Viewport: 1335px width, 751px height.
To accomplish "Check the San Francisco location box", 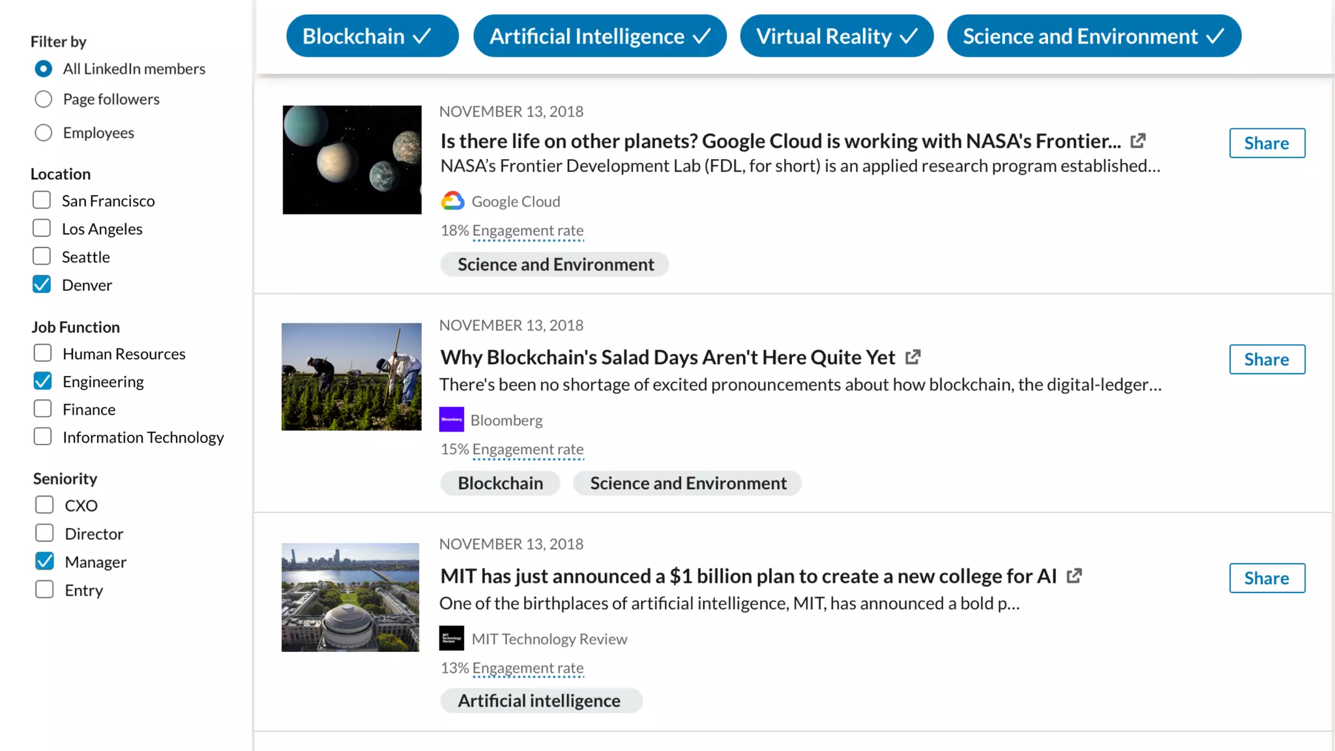I will [x=42, y=200].
